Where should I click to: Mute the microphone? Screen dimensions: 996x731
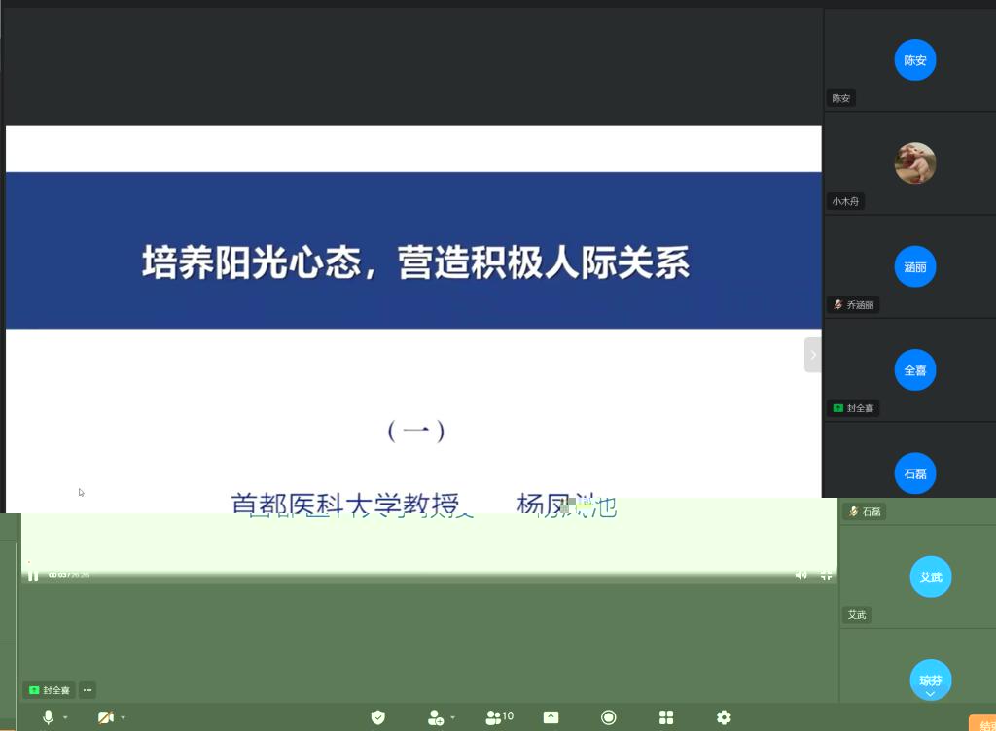pos(48,717)
